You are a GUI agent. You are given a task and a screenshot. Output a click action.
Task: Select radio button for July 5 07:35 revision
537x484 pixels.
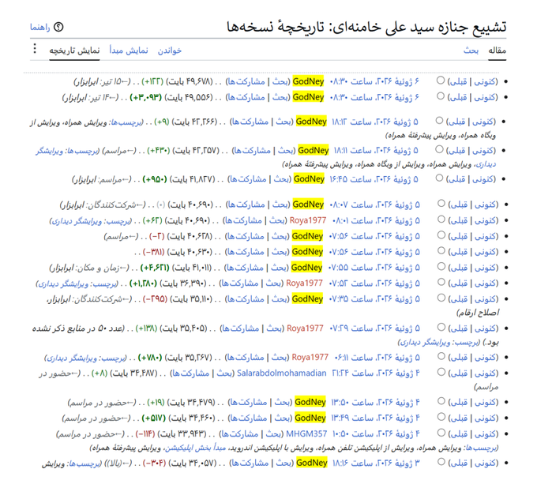coord(441,298)
